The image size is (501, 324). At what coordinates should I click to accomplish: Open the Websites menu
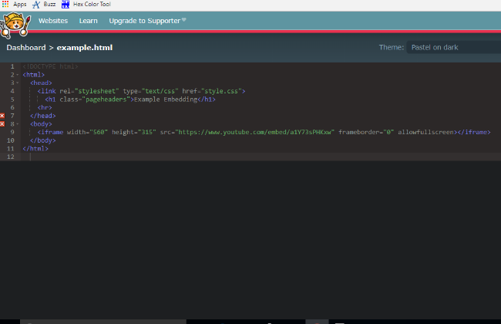(53, 21)
